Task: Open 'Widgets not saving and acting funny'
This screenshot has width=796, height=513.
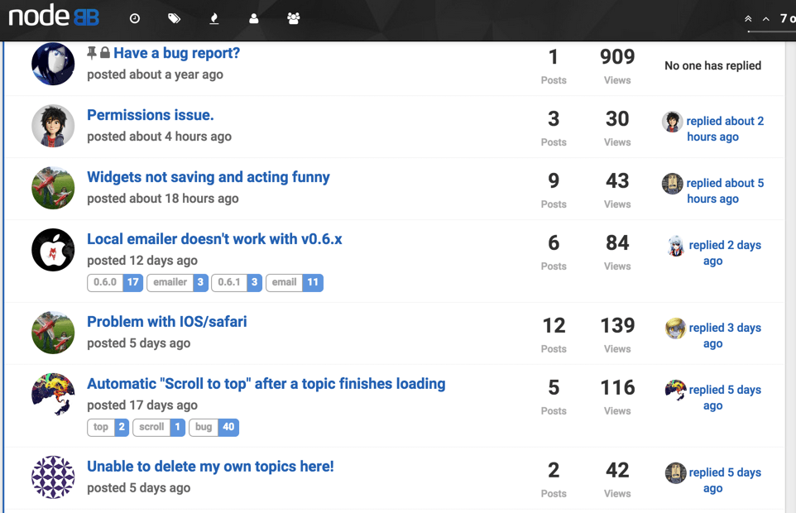Action: (208, 177)
